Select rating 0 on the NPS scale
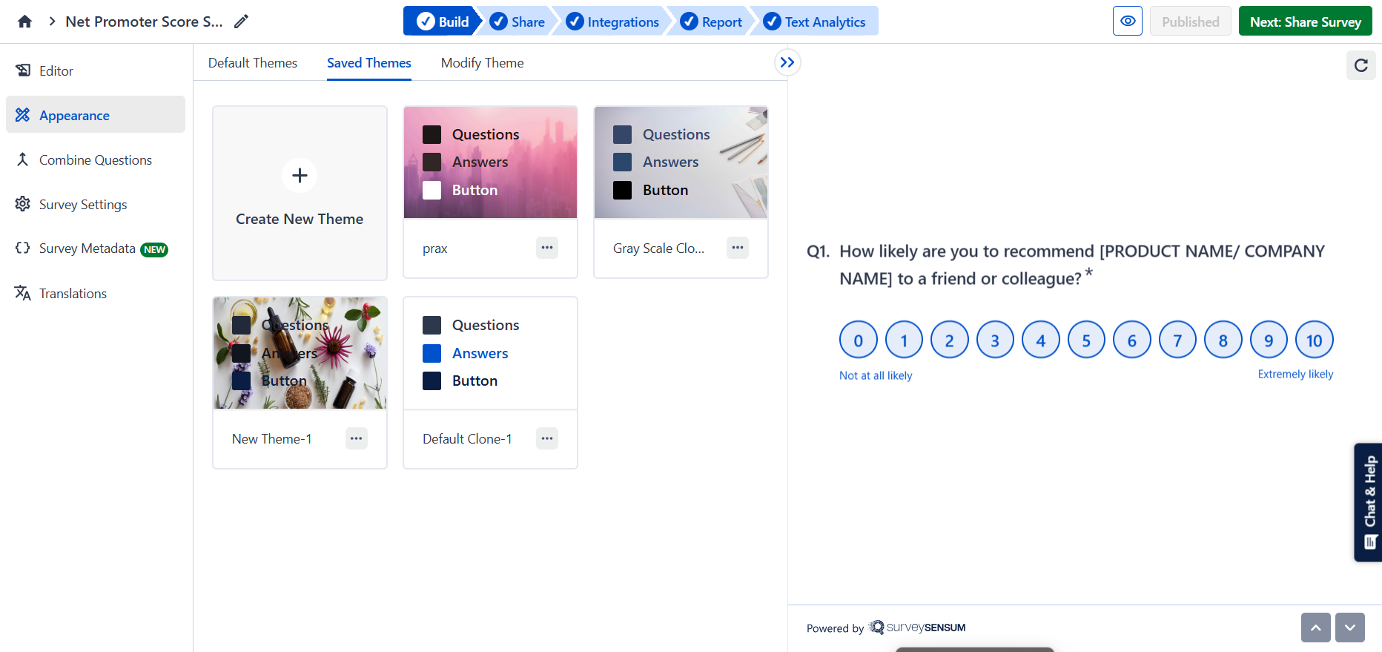 [x=858, y=340]
